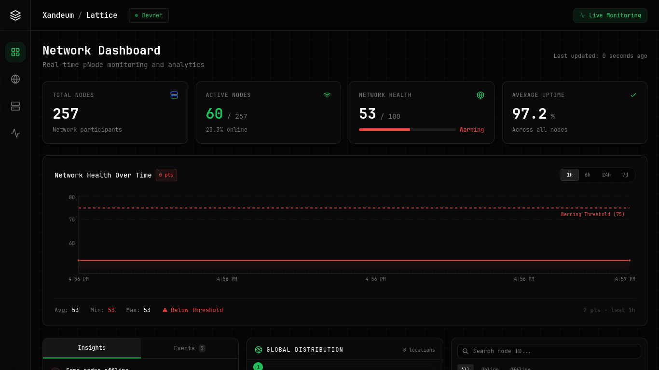The height and width of the screenshot is (370, 659).
Task: Select the dashboard grid icon in sidebar
Action: point(15,52)
